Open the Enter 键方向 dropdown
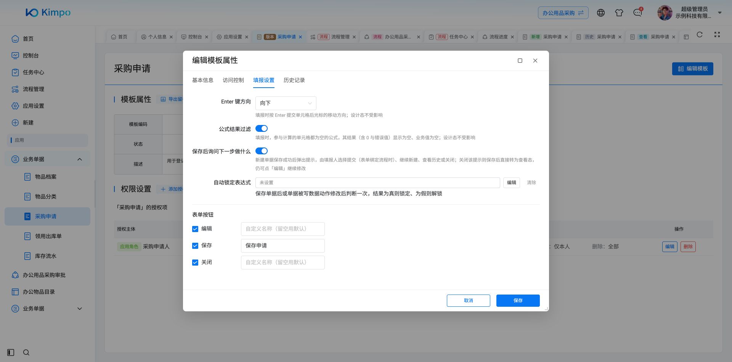732x362 pixels. [x=286, y=103]
